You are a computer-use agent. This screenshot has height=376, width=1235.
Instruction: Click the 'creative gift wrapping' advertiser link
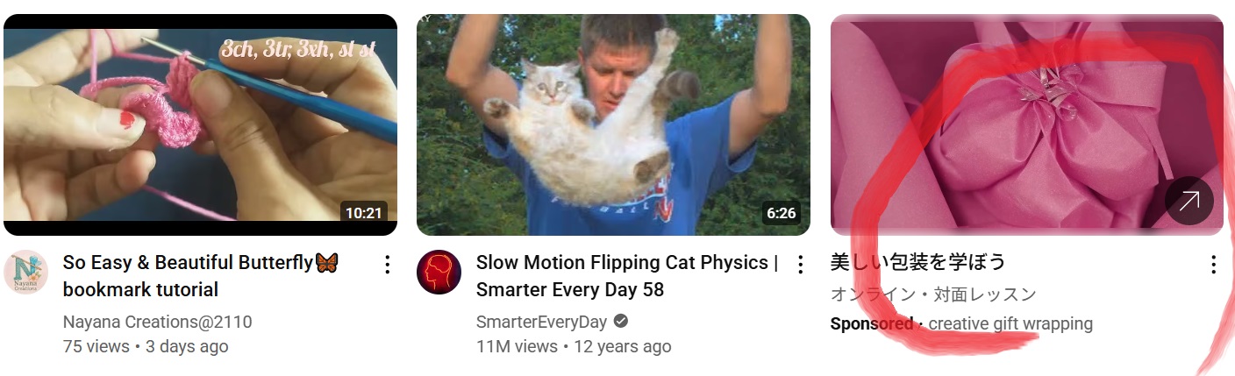(x=1010, y=324)
